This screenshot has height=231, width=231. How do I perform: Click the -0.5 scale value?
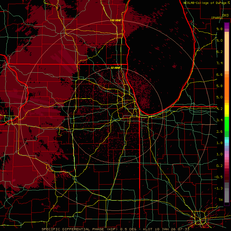(x=218, y=177)
